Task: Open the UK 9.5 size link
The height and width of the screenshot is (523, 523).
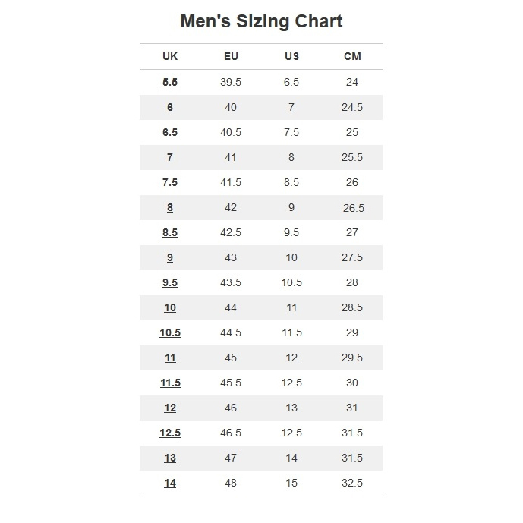Action: coord(170,282)
